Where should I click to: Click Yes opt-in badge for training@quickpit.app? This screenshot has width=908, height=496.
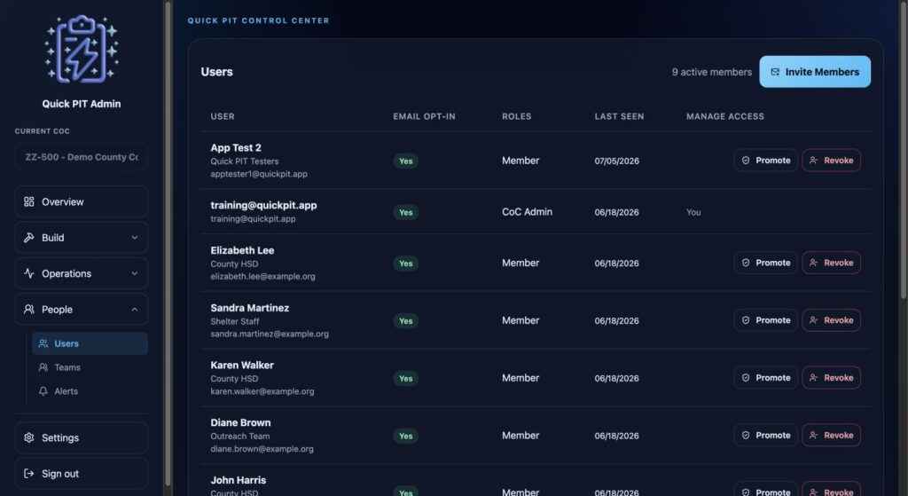(x=406, y=213)
